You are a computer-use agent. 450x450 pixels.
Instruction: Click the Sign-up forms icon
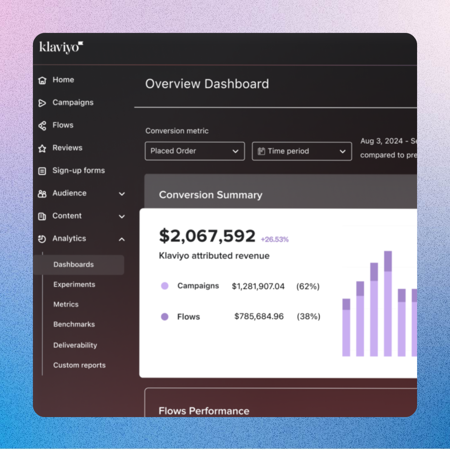(42, 171)
